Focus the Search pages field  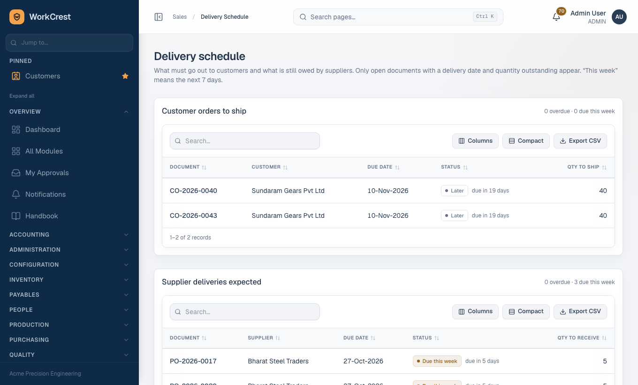click(398, 17)
